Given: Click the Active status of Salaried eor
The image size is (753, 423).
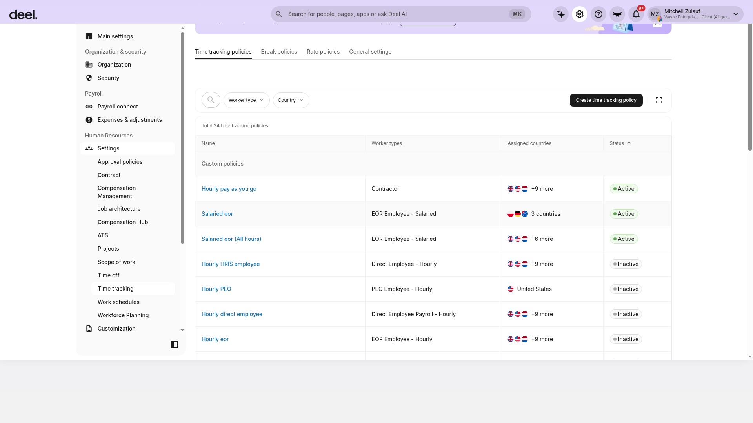Looking at the screenshot, I should click(624, 214).
